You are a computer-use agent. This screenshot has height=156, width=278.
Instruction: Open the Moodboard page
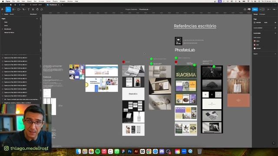(8, 29)
